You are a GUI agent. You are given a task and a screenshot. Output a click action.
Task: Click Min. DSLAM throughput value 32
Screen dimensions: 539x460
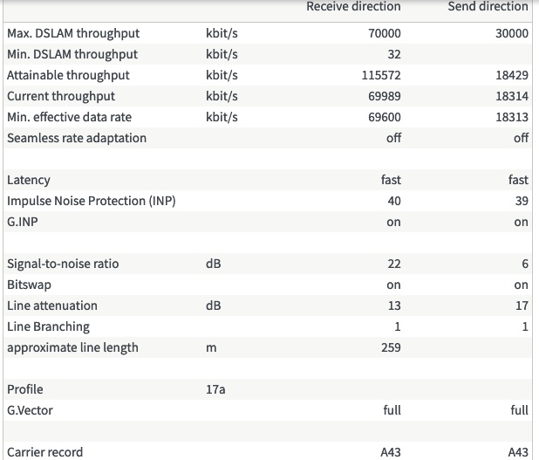(x=393, y=54)
